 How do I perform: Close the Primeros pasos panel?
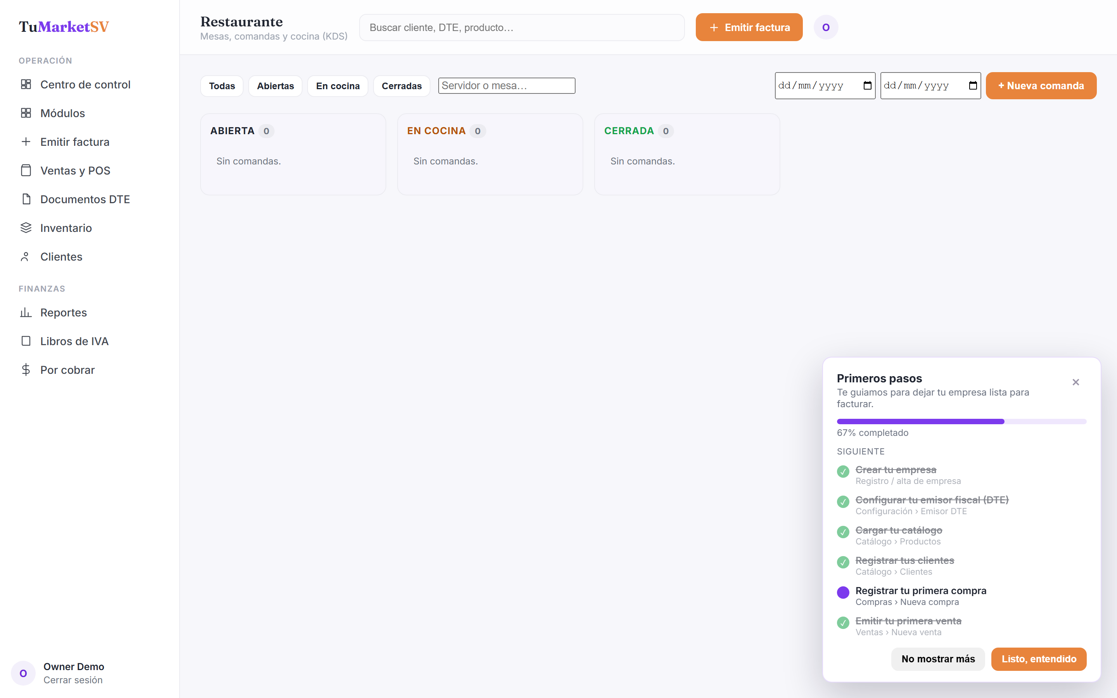pyautogui.click(x=1076, y=382)
